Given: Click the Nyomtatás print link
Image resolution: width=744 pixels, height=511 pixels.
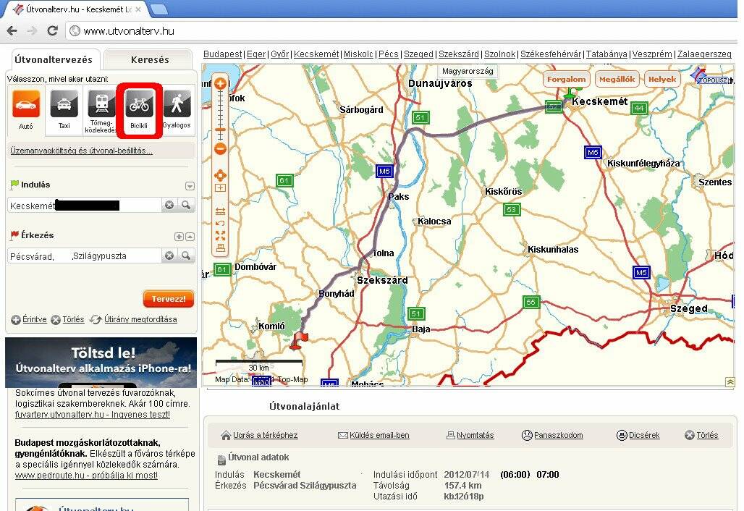Looking at the screenshot, I should pyautogui.click(x=470, y=435).
